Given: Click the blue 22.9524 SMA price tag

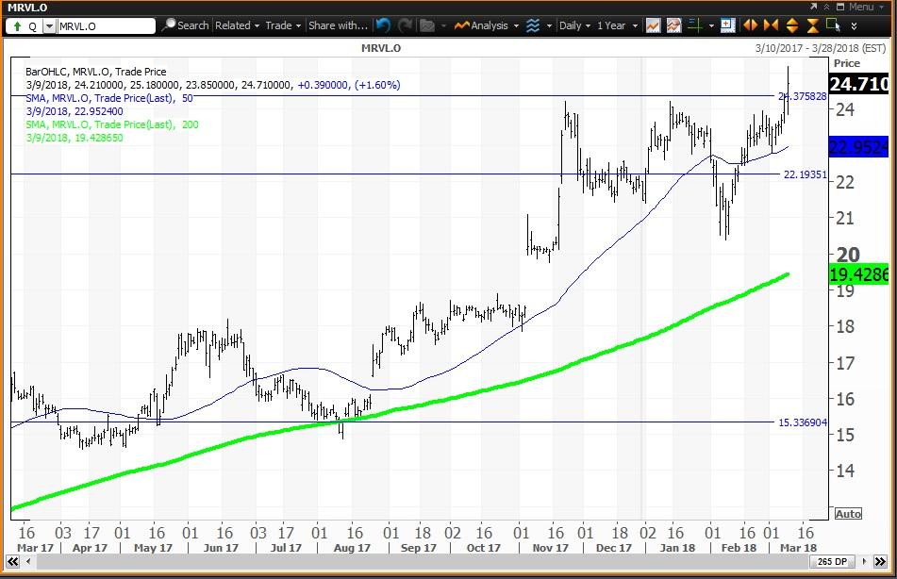Looking at the screenshot, I should coord(859,147).
